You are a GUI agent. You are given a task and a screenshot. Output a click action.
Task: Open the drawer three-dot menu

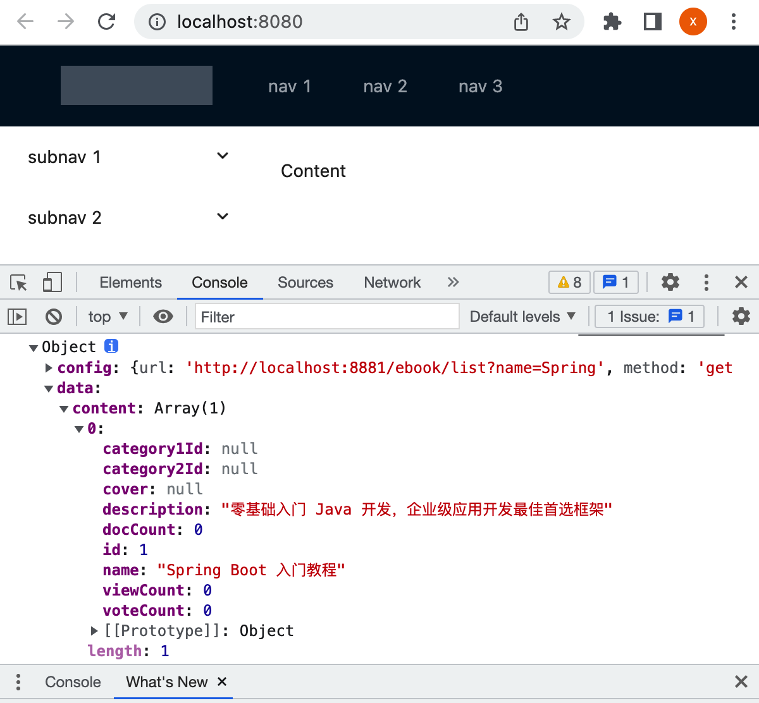pyautogui.click(x=18, y=682)
